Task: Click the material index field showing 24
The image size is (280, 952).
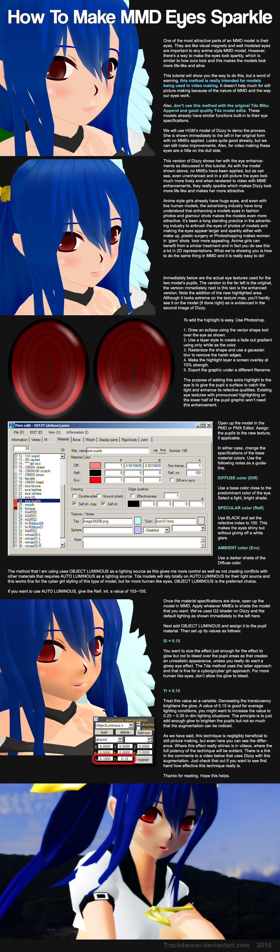Action: 22,448
